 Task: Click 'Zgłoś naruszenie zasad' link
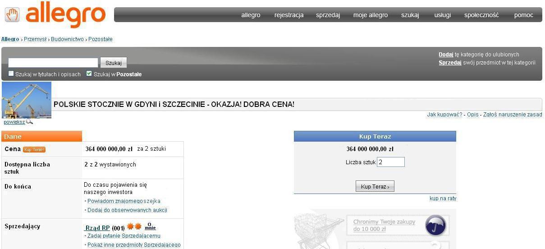(513, 115)
